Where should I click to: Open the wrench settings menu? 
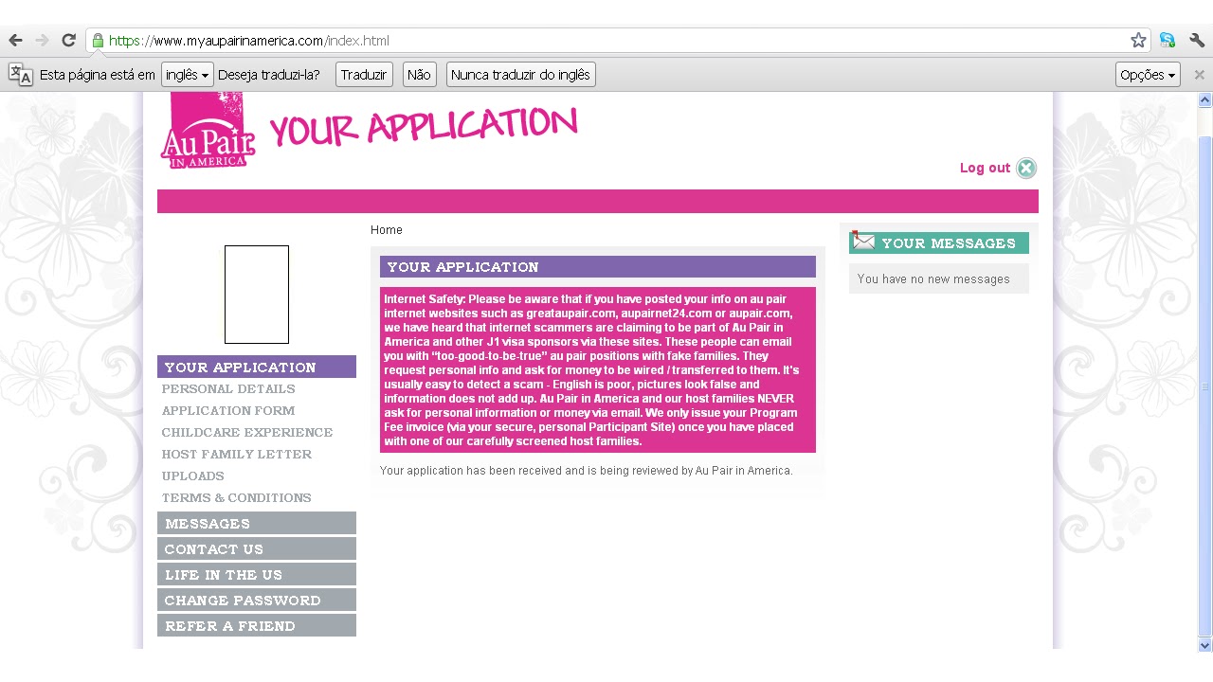click(1197, 40)
